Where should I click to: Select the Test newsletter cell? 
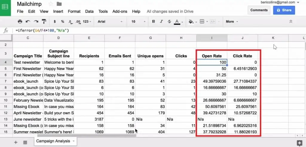tap(28, 62)
